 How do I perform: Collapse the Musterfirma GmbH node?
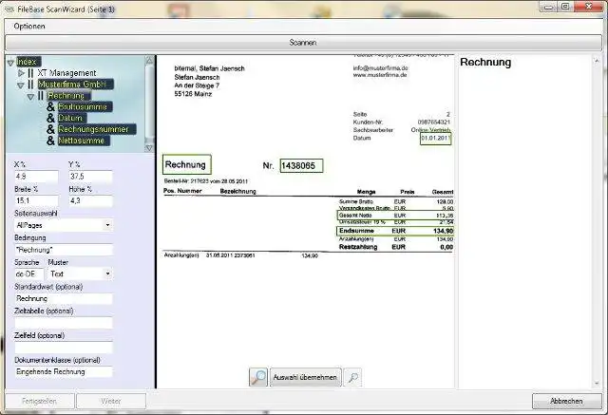[x=21, y=85]
